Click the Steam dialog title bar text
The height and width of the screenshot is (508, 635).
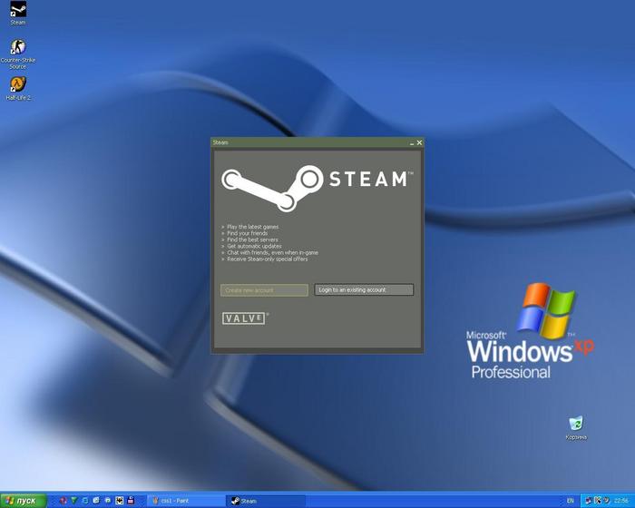220,142
